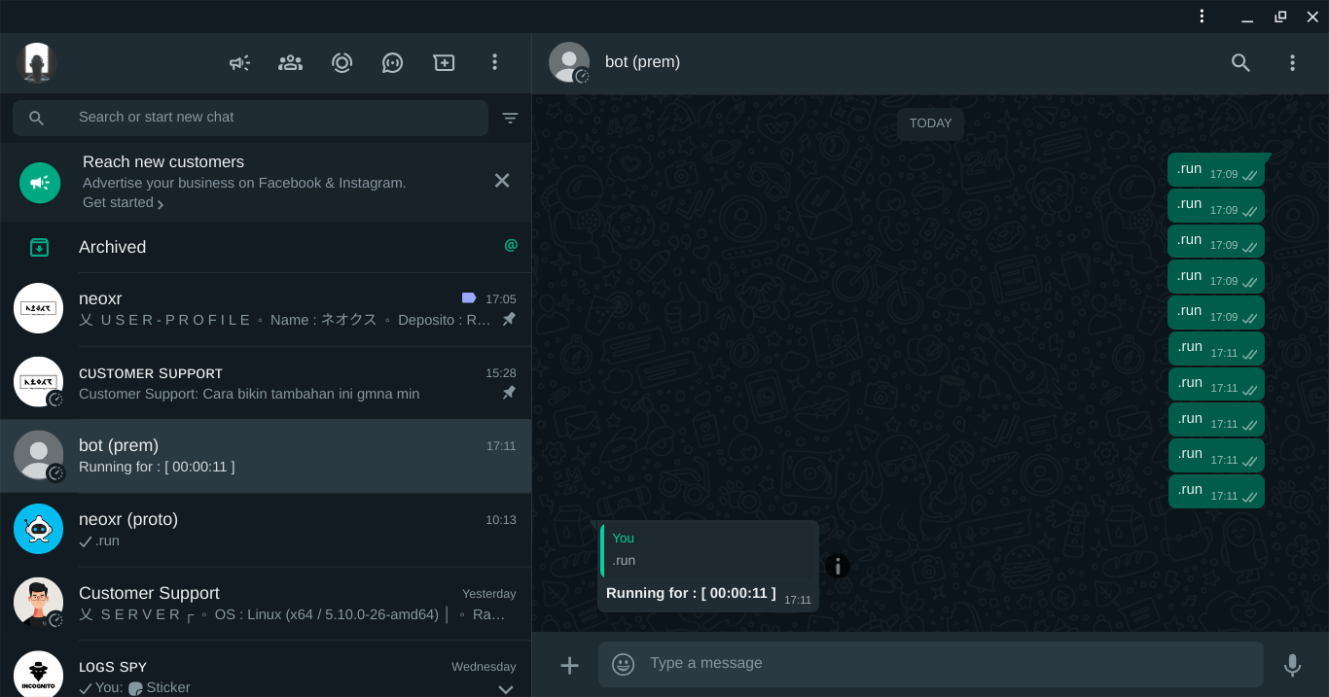This screenshot has width=1329, height=697.
Task: Follow the Get started link
Action: click(x=123, y=202)
